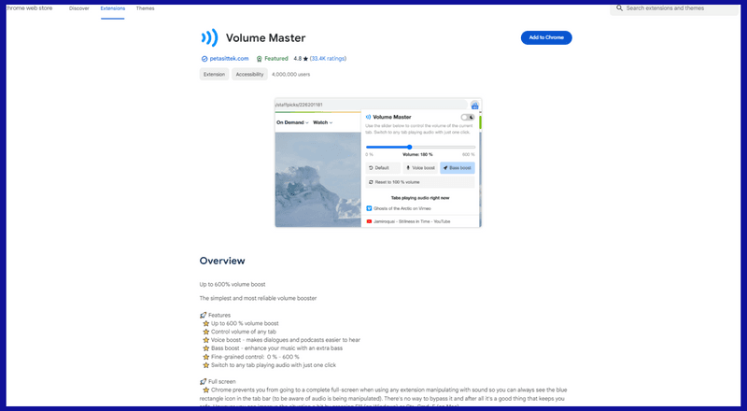Switch to the Themes tab
This screenshot has width=747, height=411.
(145, 7)
